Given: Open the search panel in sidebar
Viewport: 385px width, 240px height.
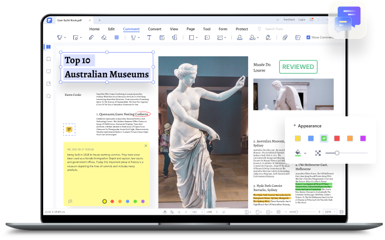Looking at the screenshot, I should click(x=48, y=96).
